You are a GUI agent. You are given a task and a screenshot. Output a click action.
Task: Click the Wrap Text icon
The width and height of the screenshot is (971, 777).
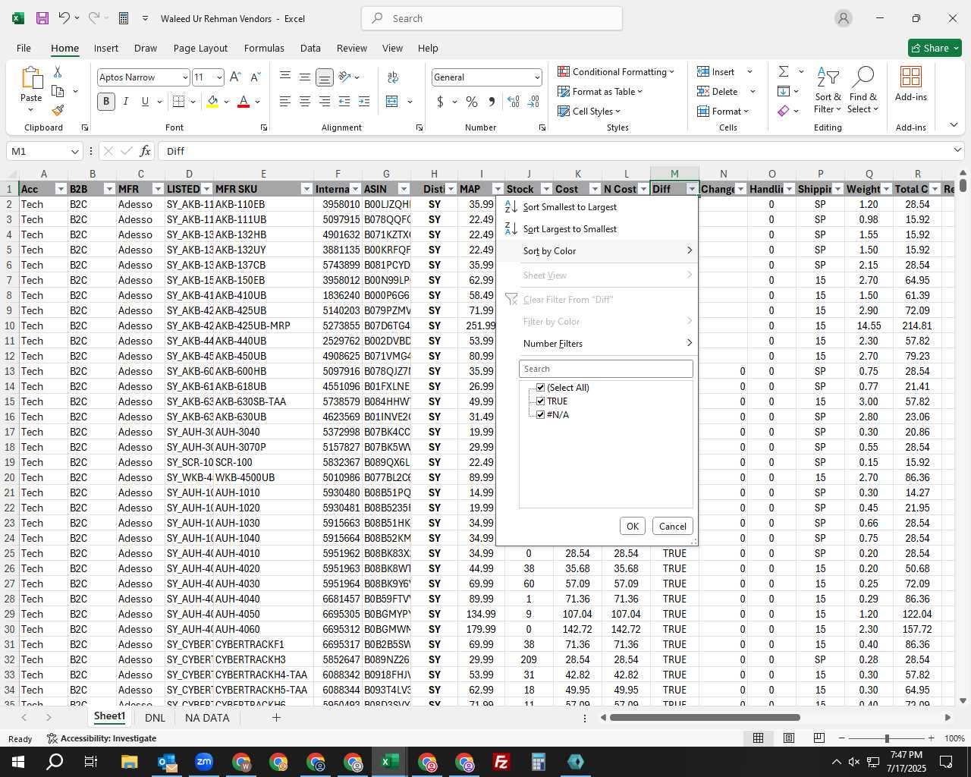tap(393, 77)
